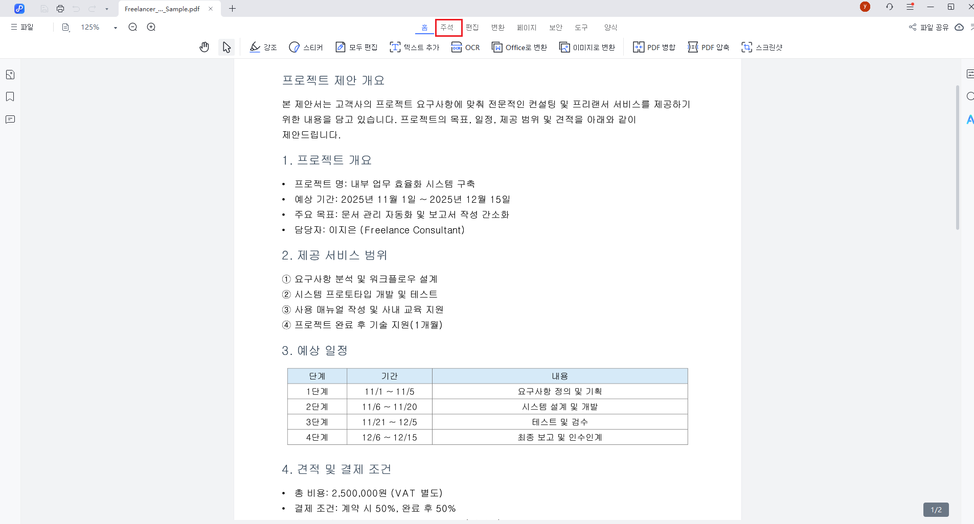Convert the document using 이미지로 변환
This screenshot has width=974, height=524.
pos(587,47)
